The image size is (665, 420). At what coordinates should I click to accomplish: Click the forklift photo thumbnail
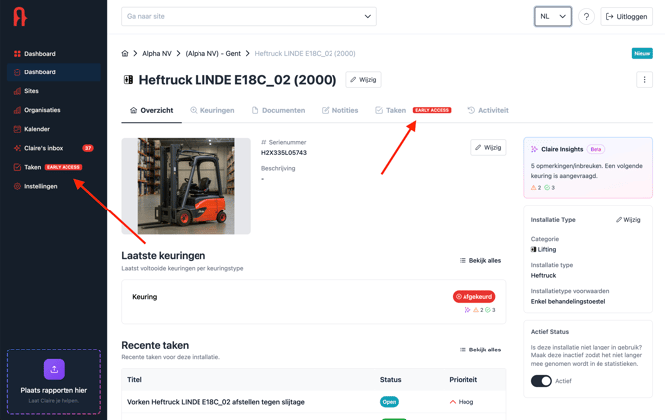coord(187,187)
